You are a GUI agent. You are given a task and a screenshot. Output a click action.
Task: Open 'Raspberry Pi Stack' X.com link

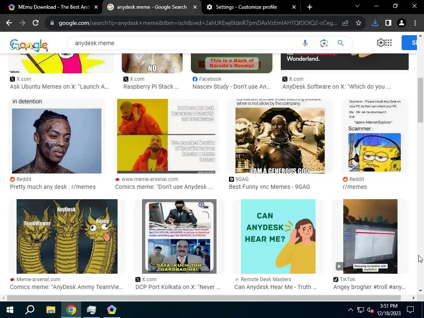point(151,87)
